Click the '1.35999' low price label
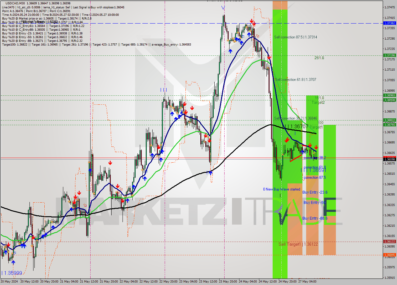Screen dimensions: 397x285 point(13,273)
